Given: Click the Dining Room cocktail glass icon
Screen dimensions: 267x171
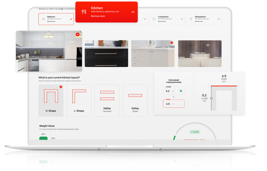Looking at the screenshot, I should 191,19.
